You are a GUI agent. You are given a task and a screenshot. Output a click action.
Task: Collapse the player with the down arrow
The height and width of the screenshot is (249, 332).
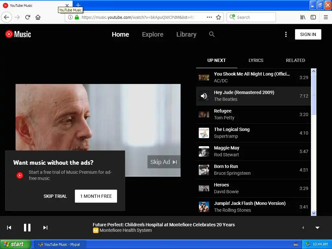coord(317,228)
